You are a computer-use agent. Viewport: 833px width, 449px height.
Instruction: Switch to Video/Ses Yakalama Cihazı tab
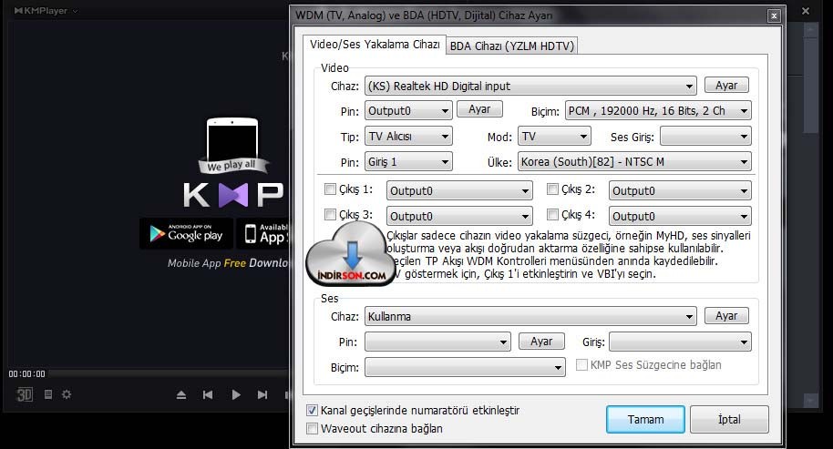(375, 45)
